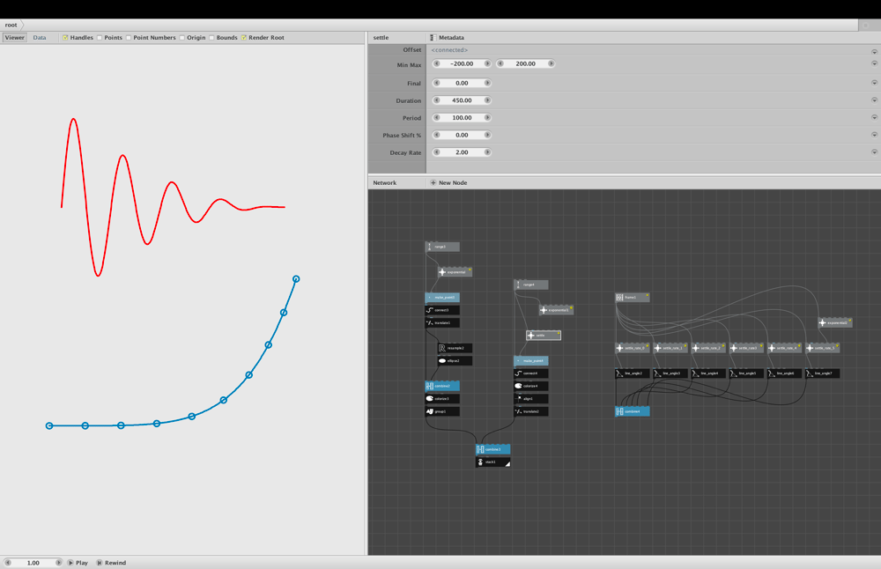Image resolution: width=881 pixels, height=569 pixels.
Task: Rewind the animation
Action: (111, 562)
